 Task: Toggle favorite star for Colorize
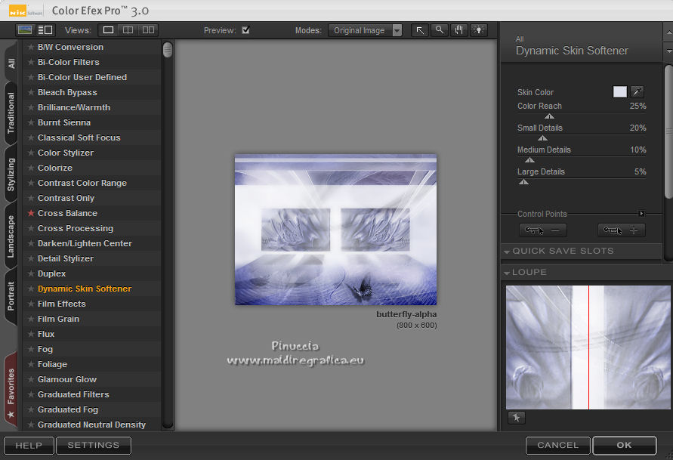click(31, 168)
